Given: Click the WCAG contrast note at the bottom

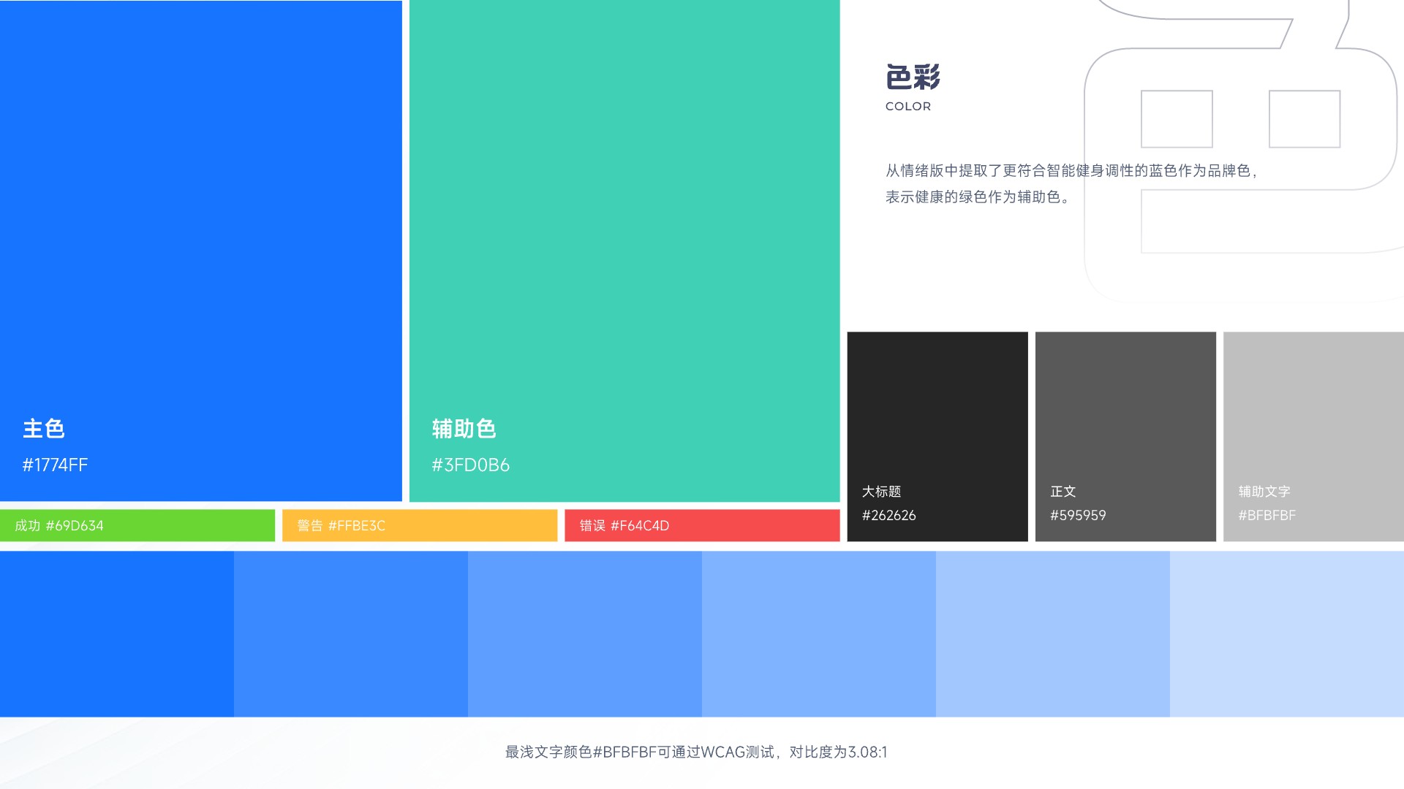Looking at the screenshot, I should [696, 752].
